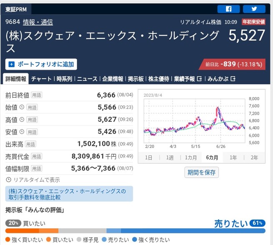Open the 株主優待 tab
The image size is (273, 245).
[x=159, y=79]
